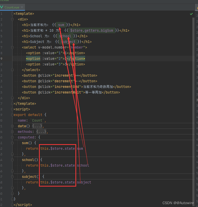Expand the folded data() block
Image resolution: width=198 pixels, height=207 pixels.
(12, 126)
